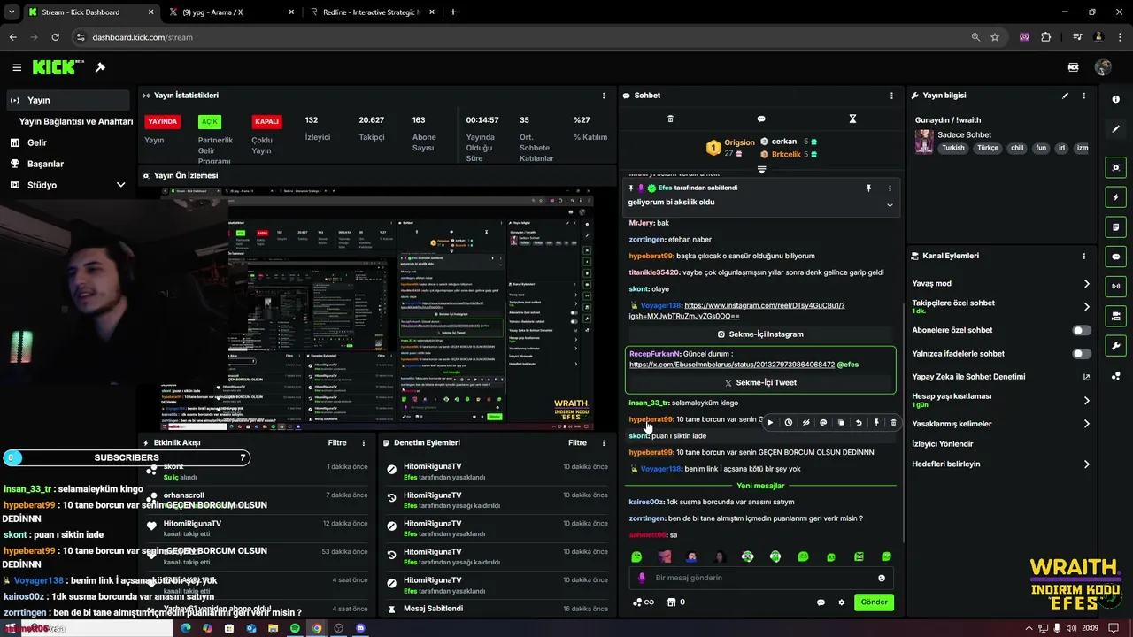The width and height of the screenshot is (1133, 637).
Task: Open Discord from the Windows taskbar
Action: 360,628
